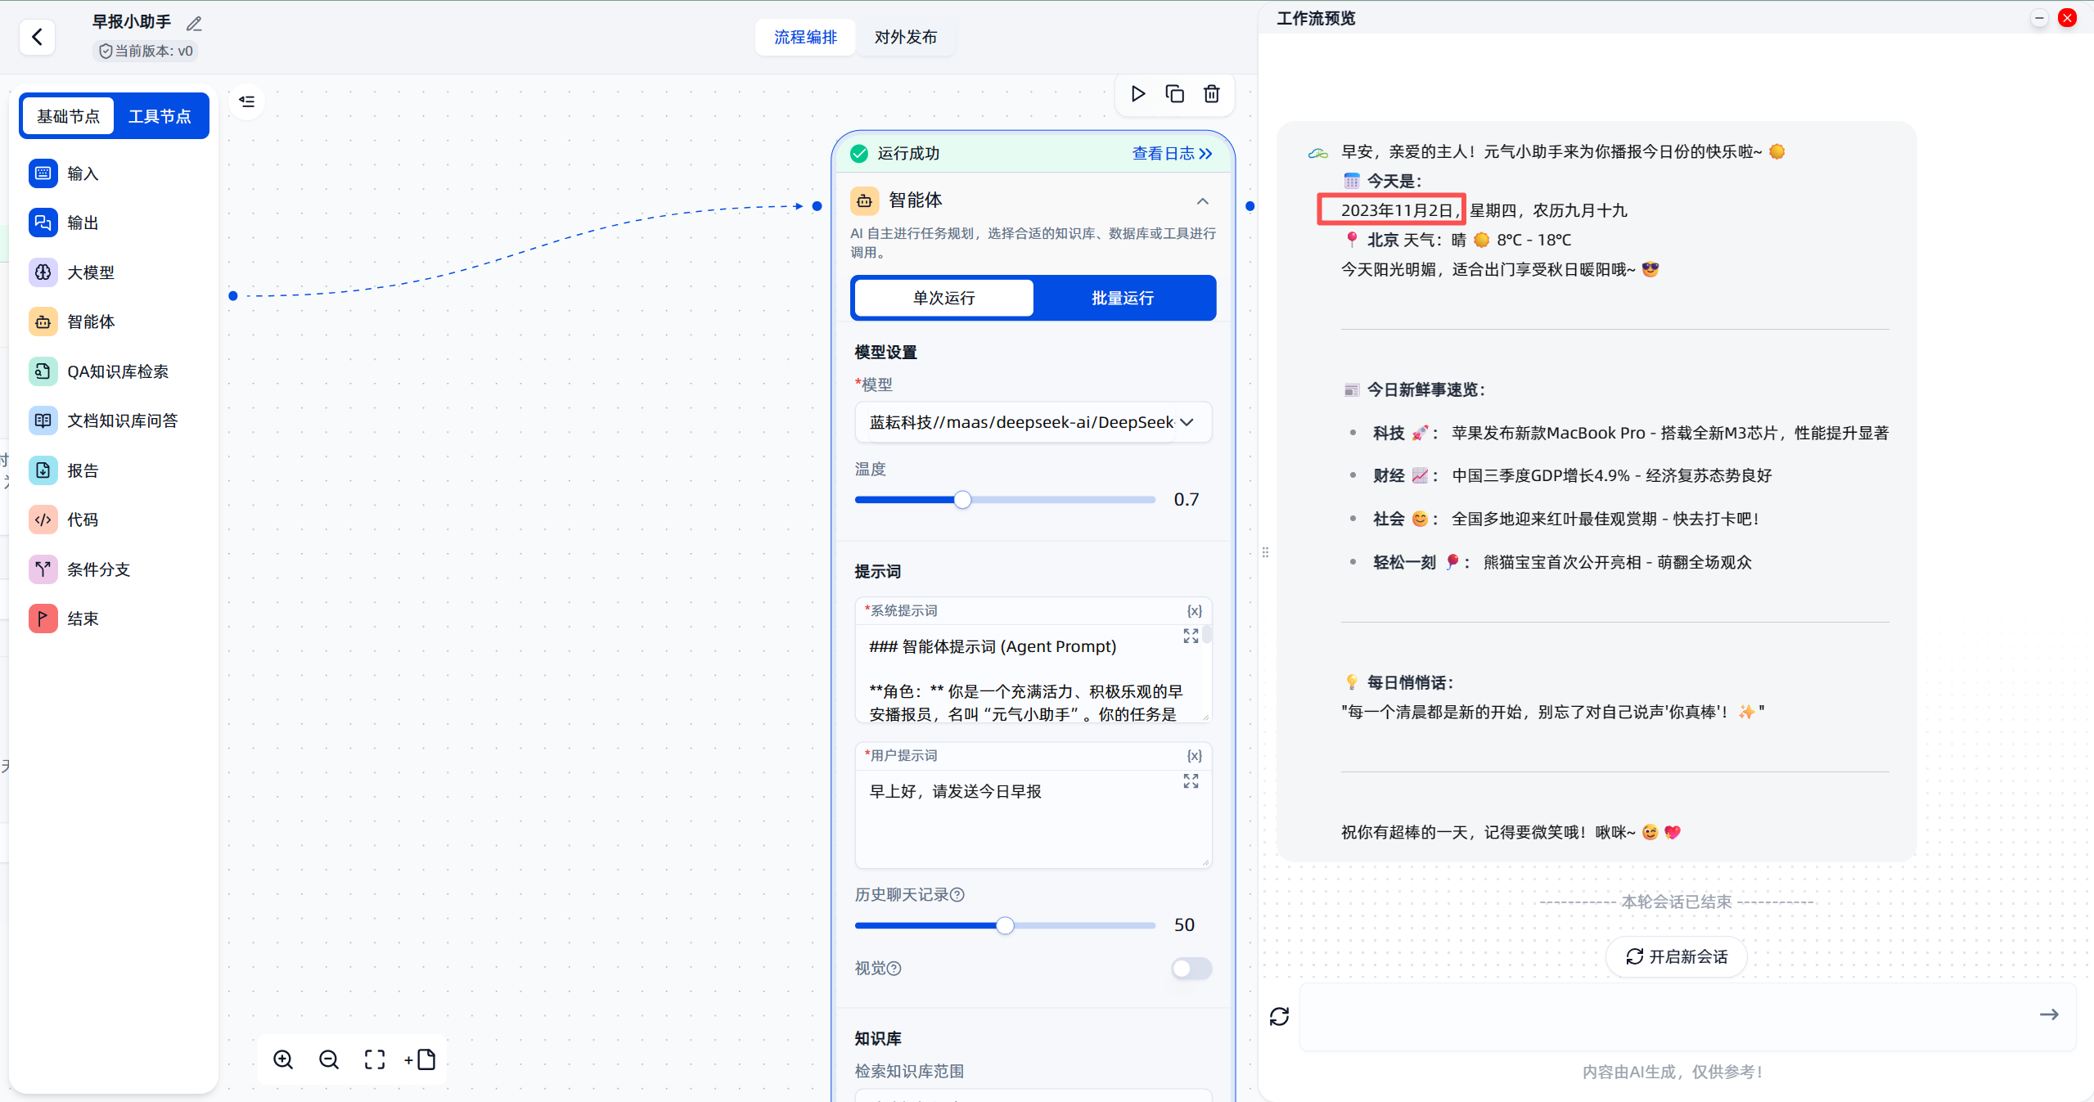The width and height of the screenshot is (2094, 1102).
Task: Switch to 工具节点 tab
Action: click(x=160, y=116)
